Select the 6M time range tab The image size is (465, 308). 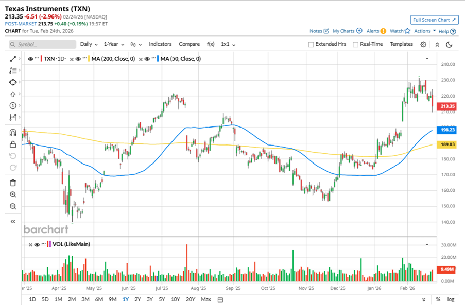(99, 299)
